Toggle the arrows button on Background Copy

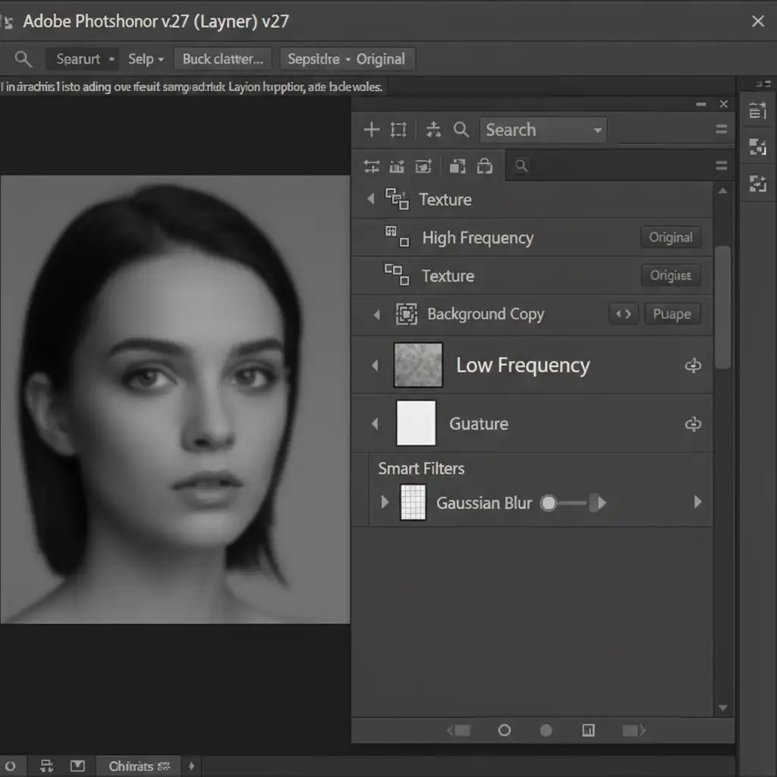pos(623,314)
